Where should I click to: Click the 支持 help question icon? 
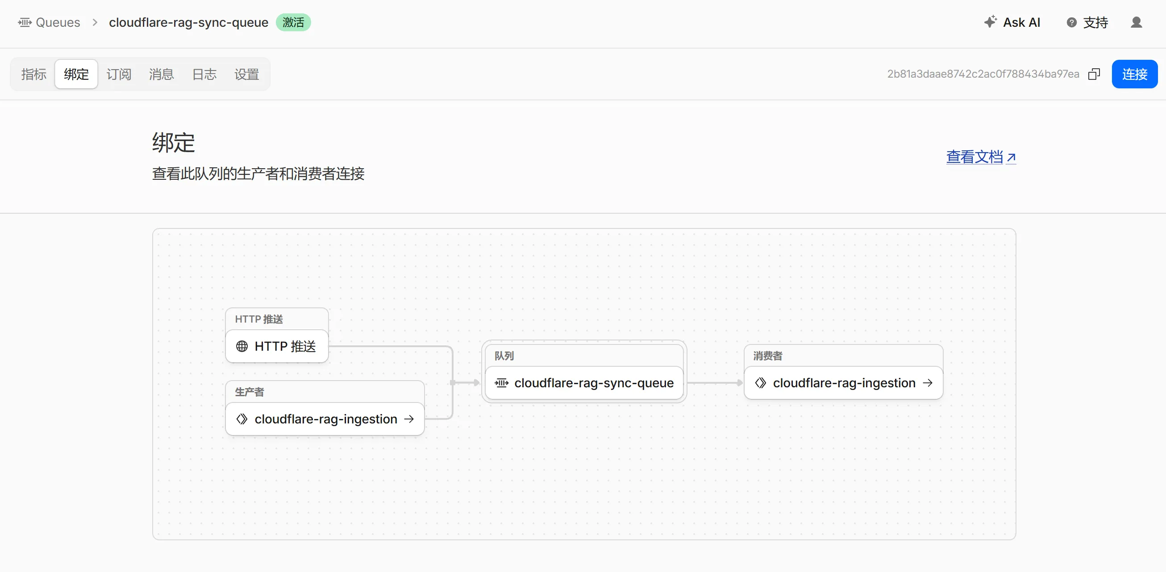pos(1071,22)
